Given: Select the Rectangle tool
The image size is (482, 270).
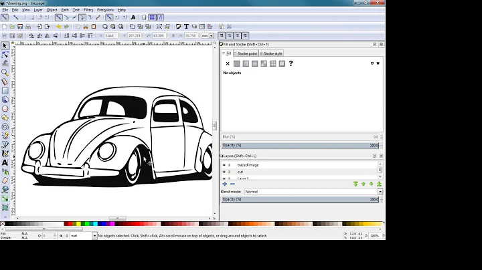Looking at the screenshot, I should [5, 90].
